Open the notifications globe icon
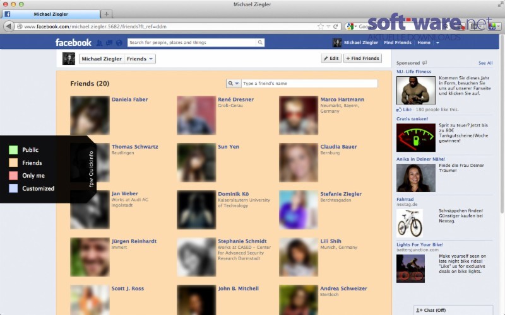This screenshot has height=315, width=505. [x=119, y=42]
